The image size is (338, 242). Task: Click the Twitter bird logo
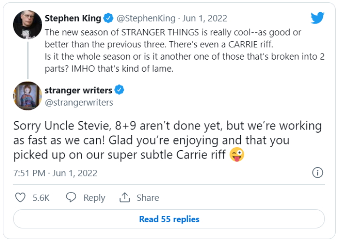coord(318,18)
